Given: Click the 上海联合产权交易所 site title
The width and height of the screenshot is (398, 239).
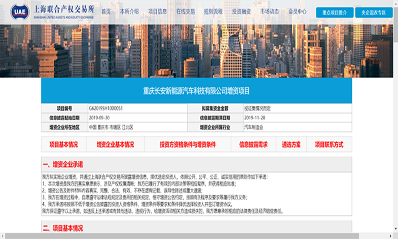Looking at the screenshot, I should (64, 9).
